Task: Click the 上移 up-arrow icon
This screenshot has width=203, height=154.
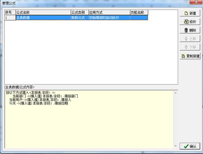Action: click(186, 38)
